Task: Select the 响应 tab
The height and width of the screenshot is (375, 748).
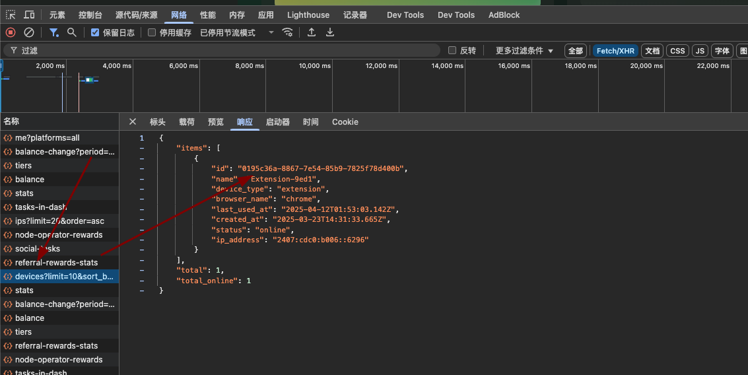Action: [x=245, y=121]
